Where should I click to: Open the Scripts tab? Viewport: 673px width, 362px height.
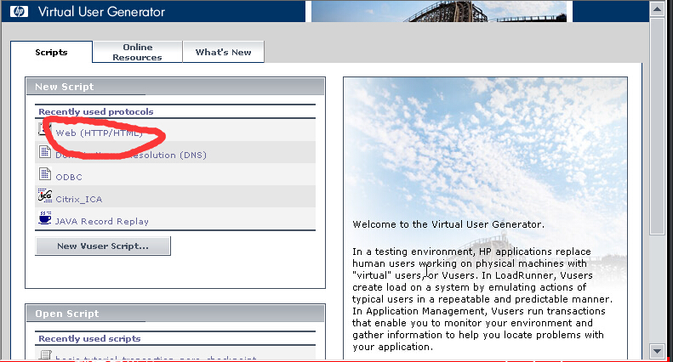51,53
